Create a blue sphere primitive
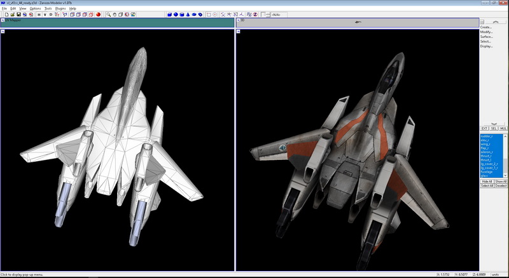Screen dimensions: 509x278 coord(176,15)
